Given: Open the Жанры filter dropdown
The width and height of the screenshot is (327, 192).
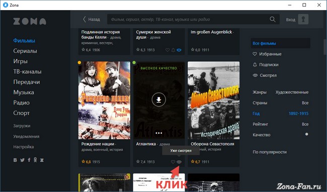Looking at the screenshot, I should point(281,92).
